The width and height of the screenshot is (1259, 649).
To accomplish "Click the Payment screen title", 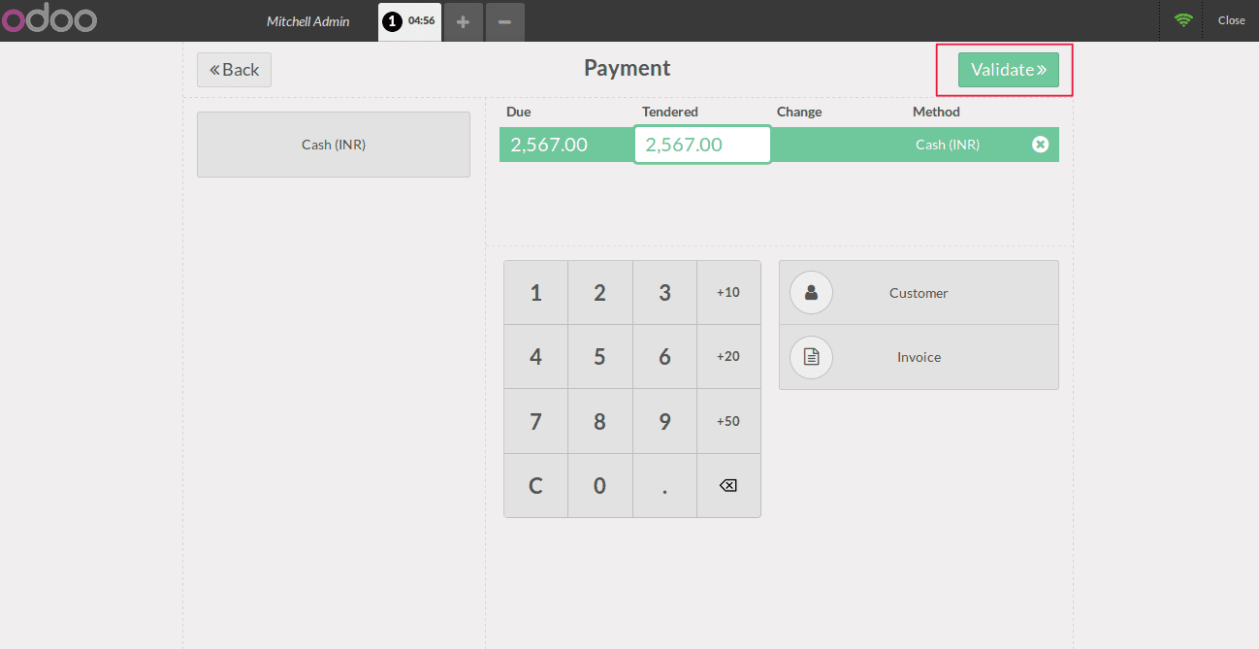I will (628, 68).
